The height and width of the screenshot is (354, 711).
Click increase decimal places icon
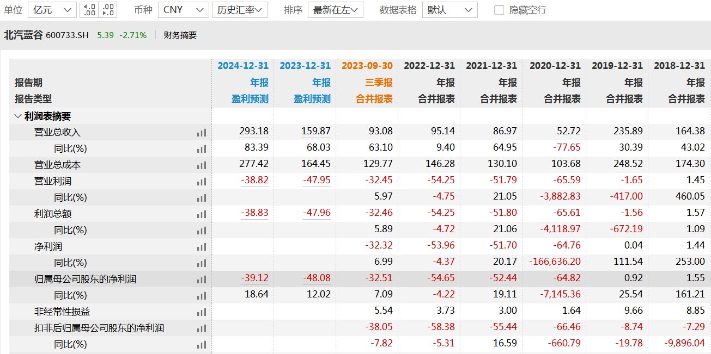click(89, 10)
